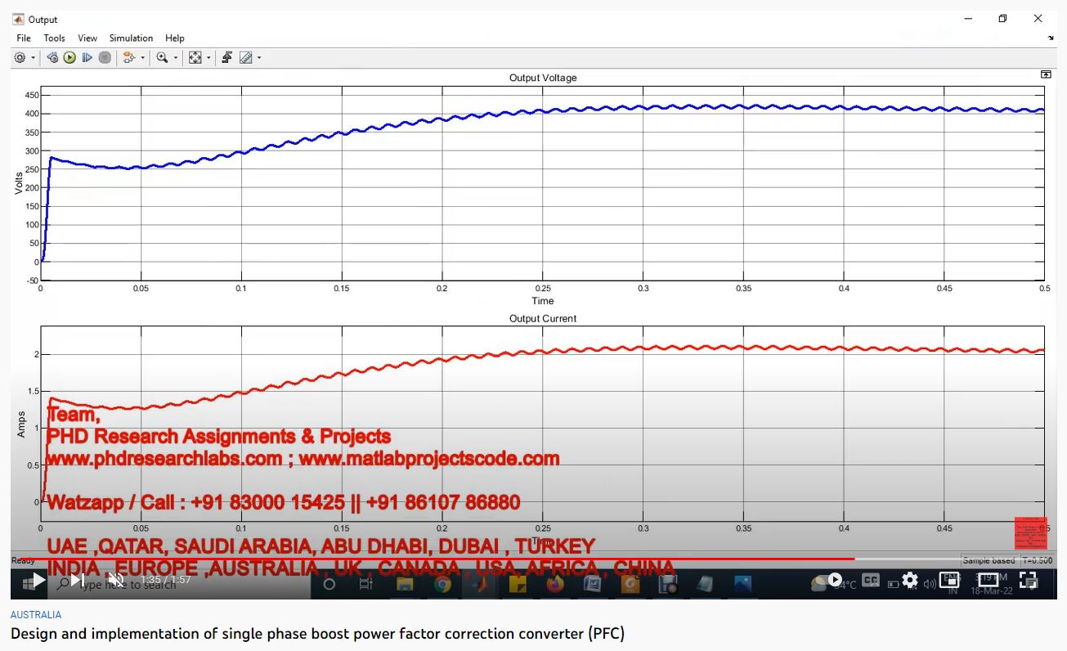Toggle Cursor Measurements ruler icon

pyautogui.click(x=245, y=57)
